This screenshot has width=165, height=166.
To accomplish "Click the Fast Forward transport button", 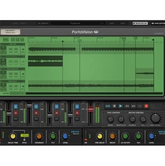I will click(133, 106).
